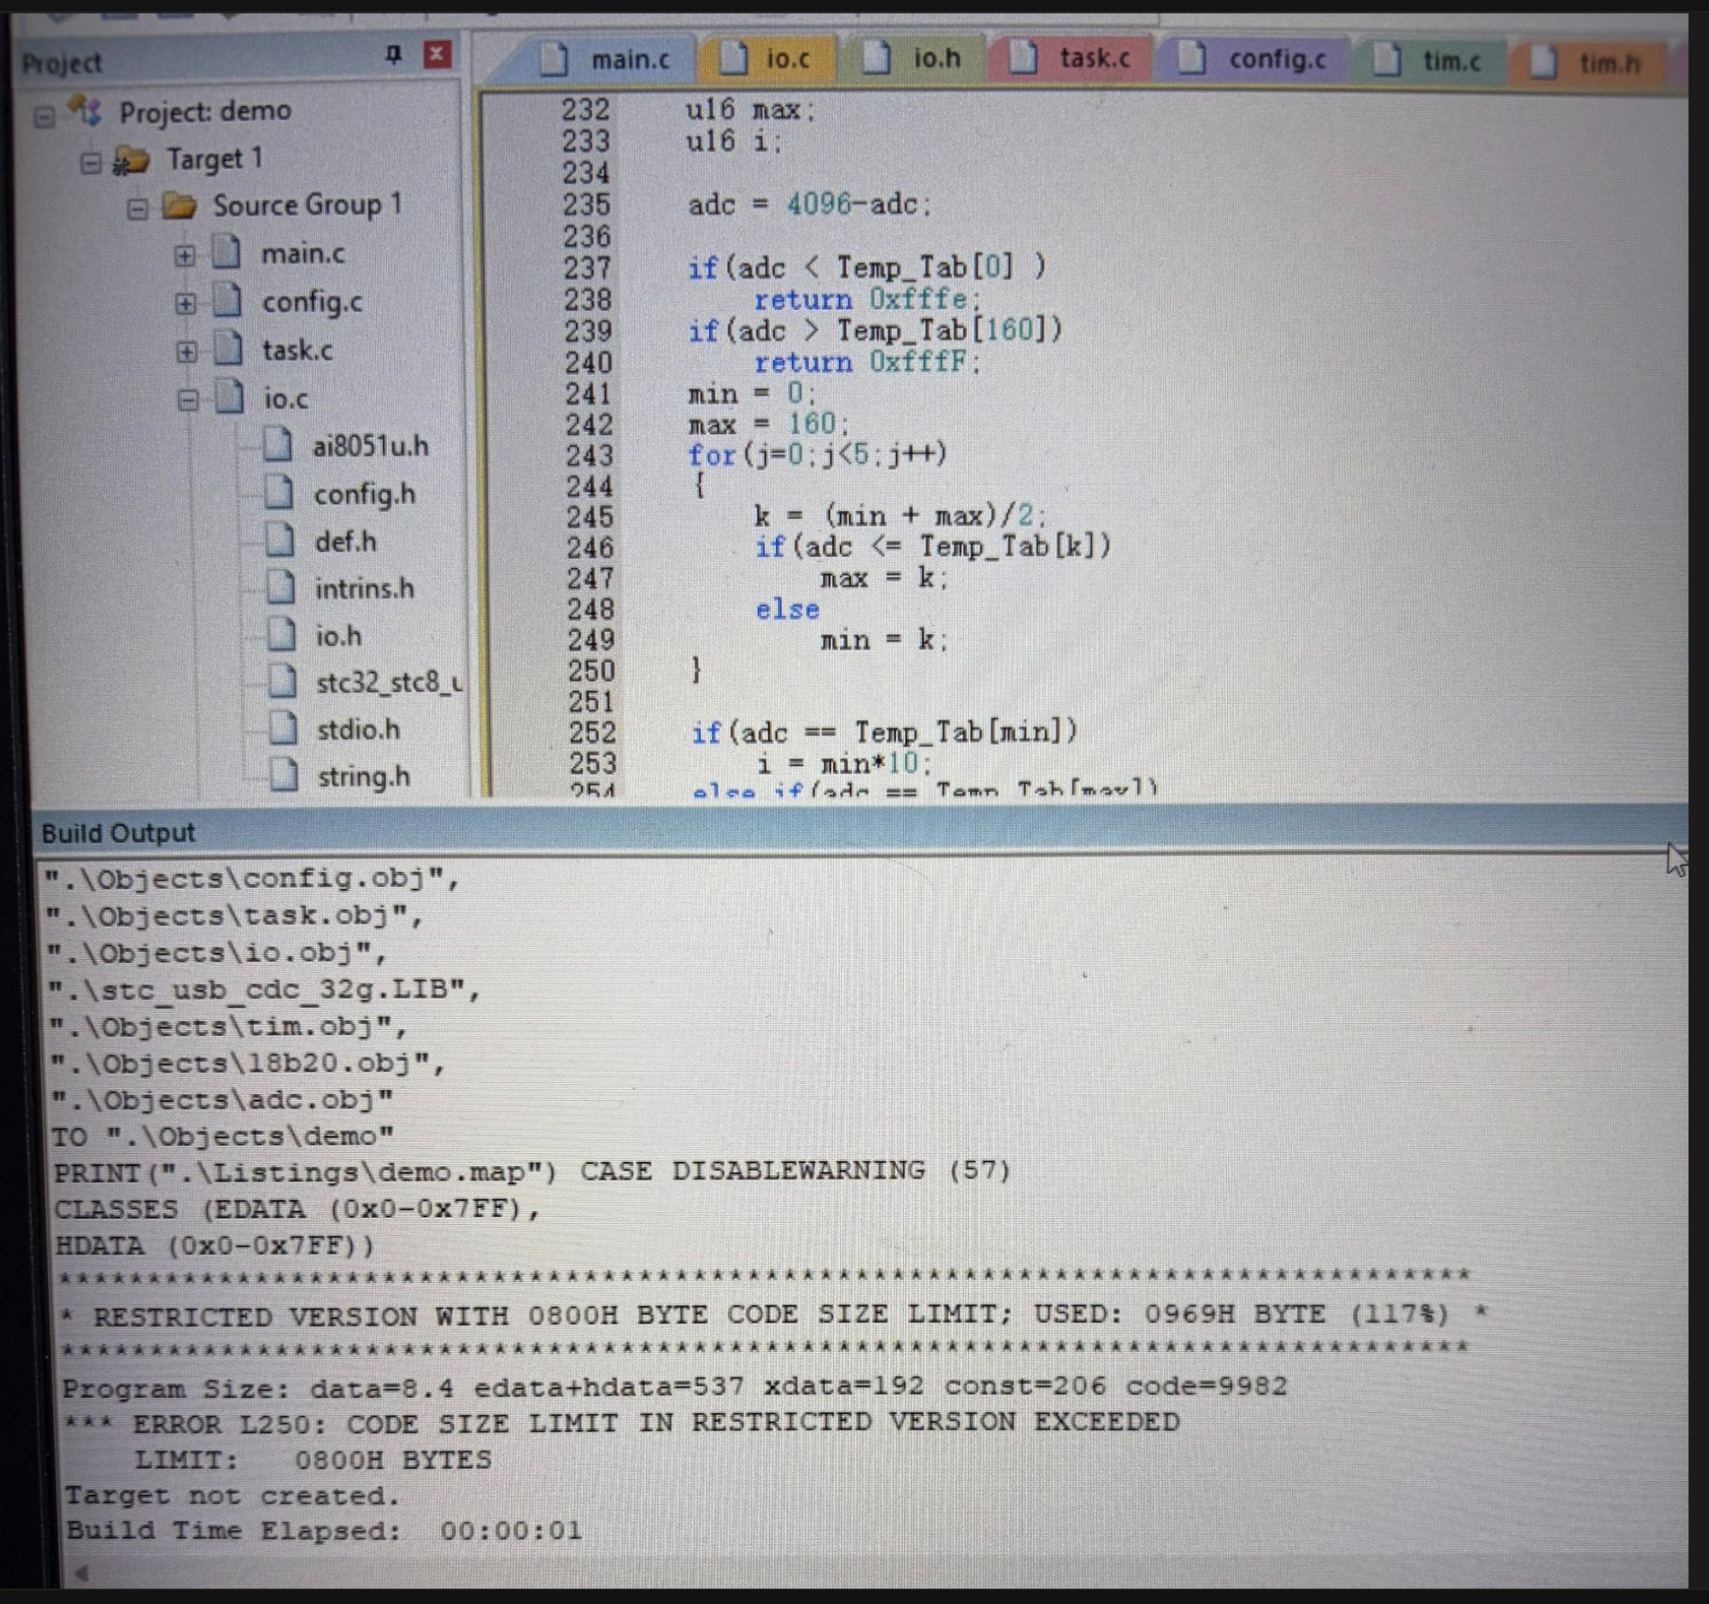This screenshot has width=1709, height=1604.
Task: Click the 'return 0xfffe;' code line
Action: click(x=867, y=300)
